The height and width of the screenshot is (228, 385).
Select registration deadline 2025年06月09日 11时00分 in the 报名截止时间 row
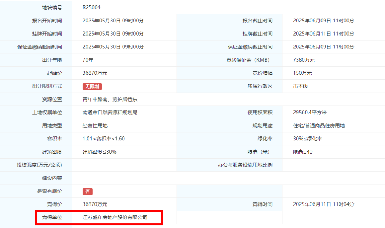[x=324, y=21]
